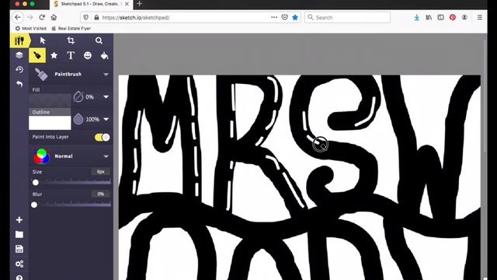Open a new browser tab

coord(140,4)
